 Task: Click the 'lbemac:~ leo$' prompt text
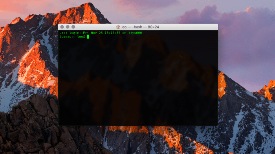point(72,37)
